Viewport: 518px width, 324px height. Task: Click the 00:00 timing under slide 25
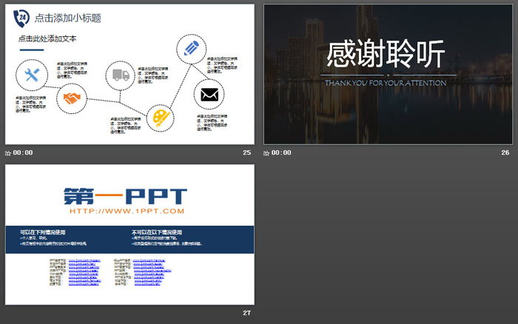pos(23,152)
